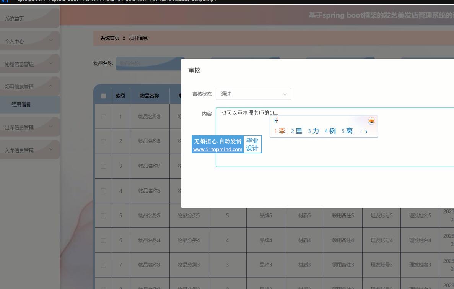The image size is (454, 289).
Task: Click the cell 品牌4
Action: [266, 240]
